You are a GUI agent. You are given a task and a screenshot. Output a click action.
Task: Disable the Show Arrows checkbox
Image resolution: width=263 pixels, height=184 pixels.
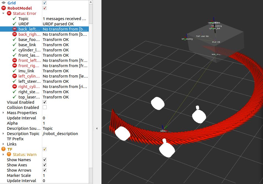coord(45,170)
